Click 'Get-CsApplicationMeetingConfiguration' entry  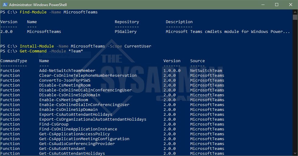[x=84, y=139]
